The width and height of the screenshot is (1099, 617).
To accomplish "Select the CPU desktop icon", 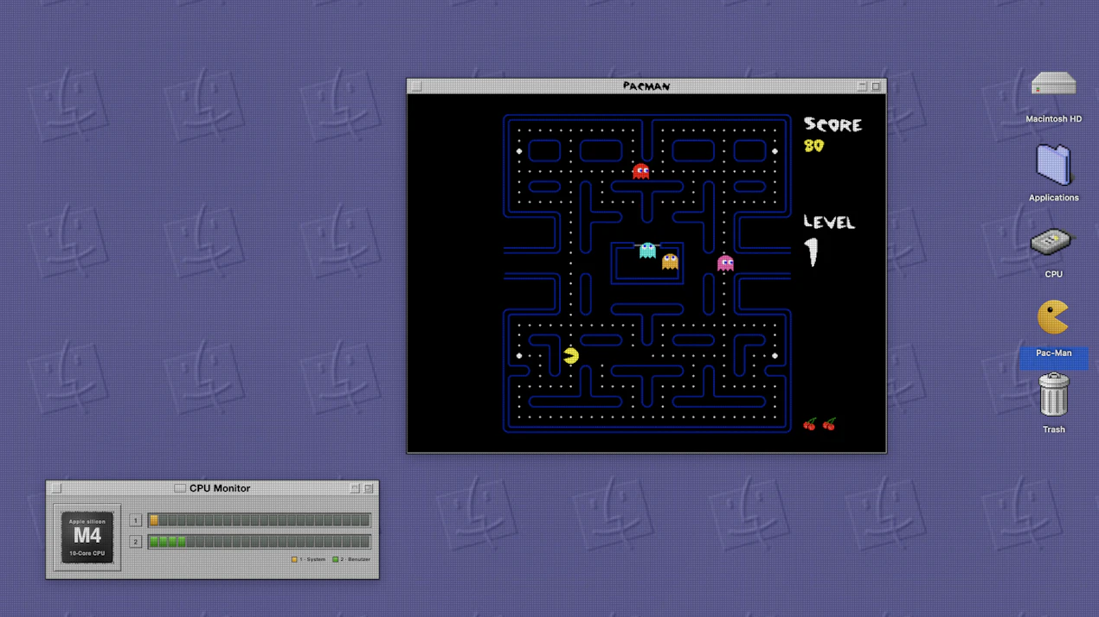I will [x=1053, y=243].
